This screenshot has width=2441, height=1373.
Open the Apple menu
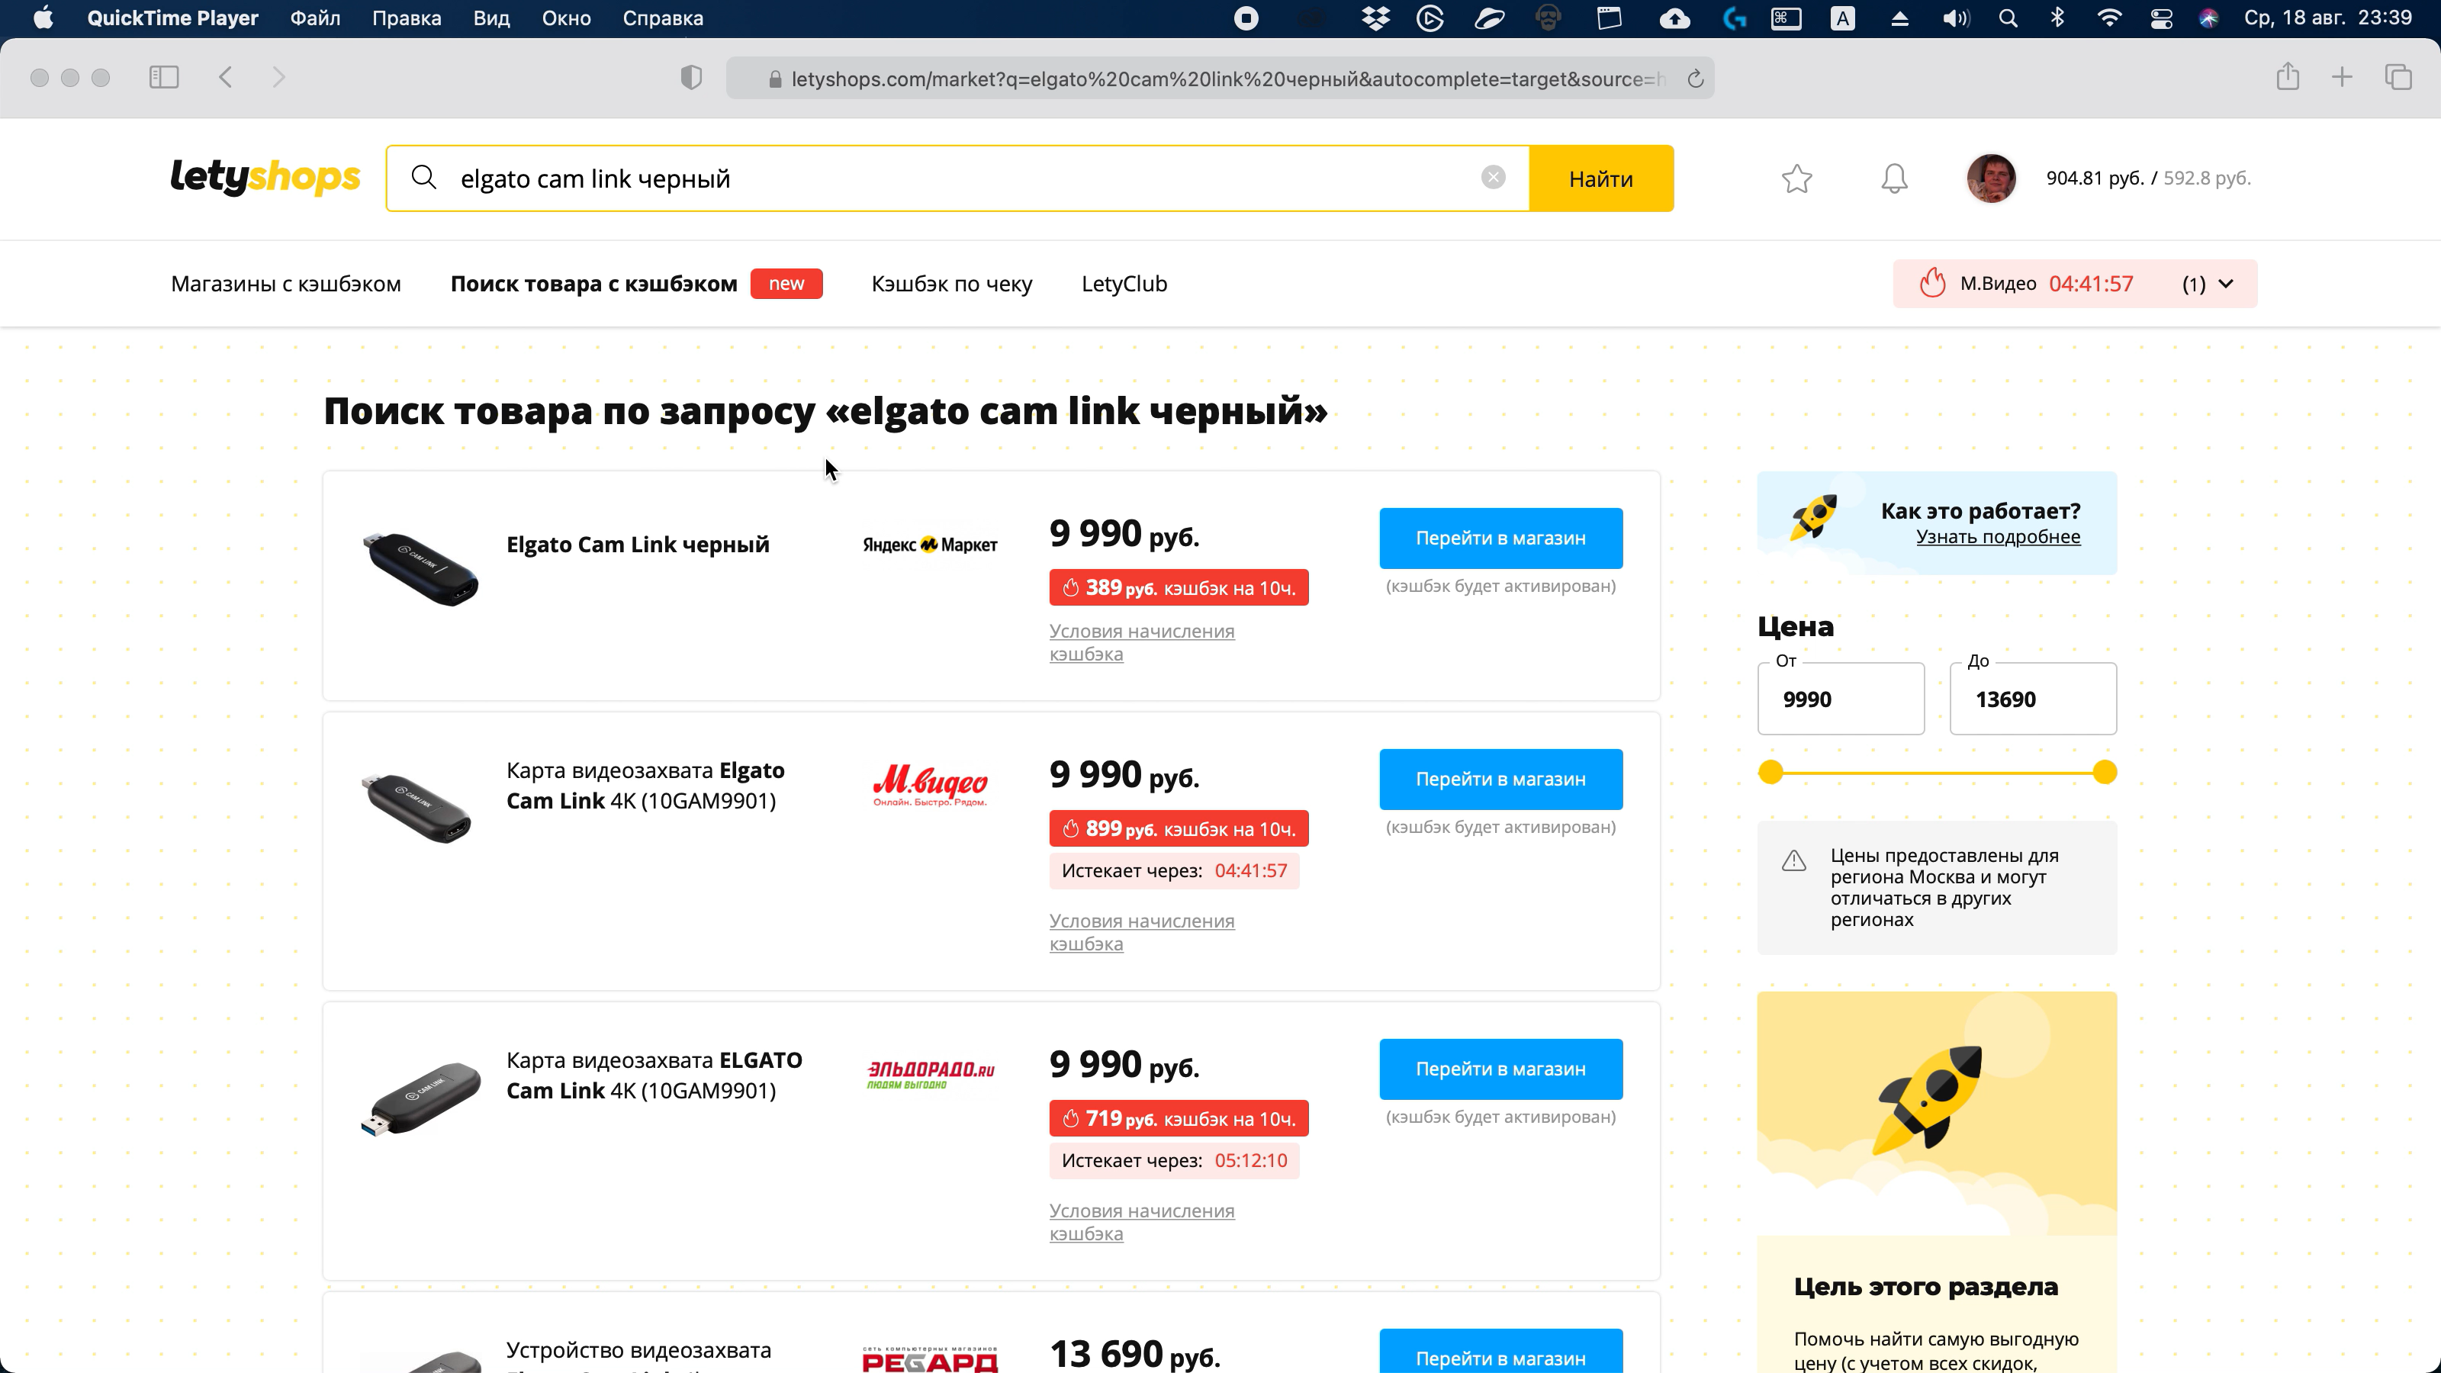(43, 18)
